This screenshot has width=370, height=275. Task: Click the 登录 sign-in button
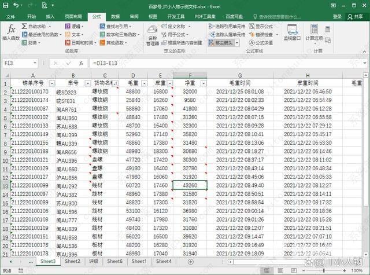click(x=337, y=17)
